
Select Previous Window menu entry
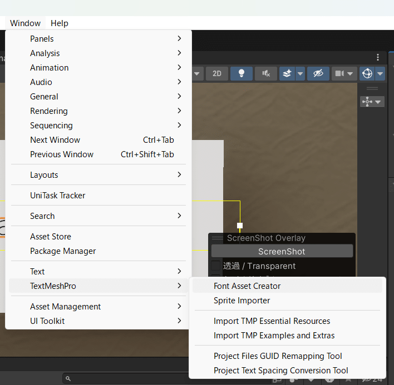click(x=98, y=154)
